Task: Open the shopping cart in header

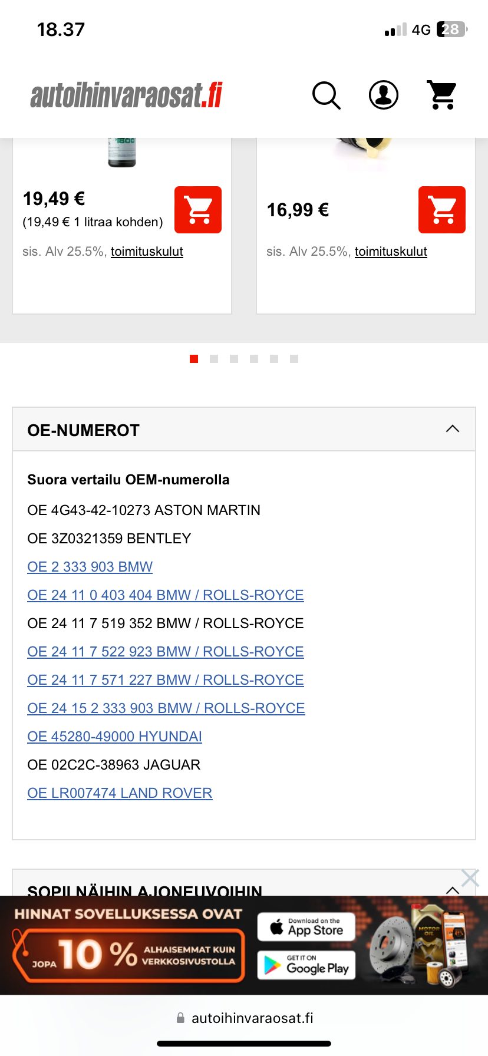Action: (441, 95)
